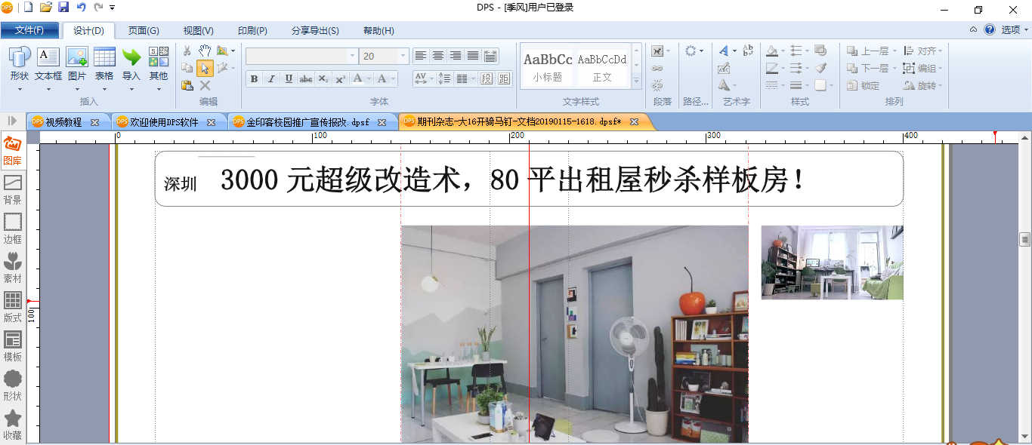Toggle italic text formatting
Viewport: 1032px width, 445px height.
coord(271,78)
